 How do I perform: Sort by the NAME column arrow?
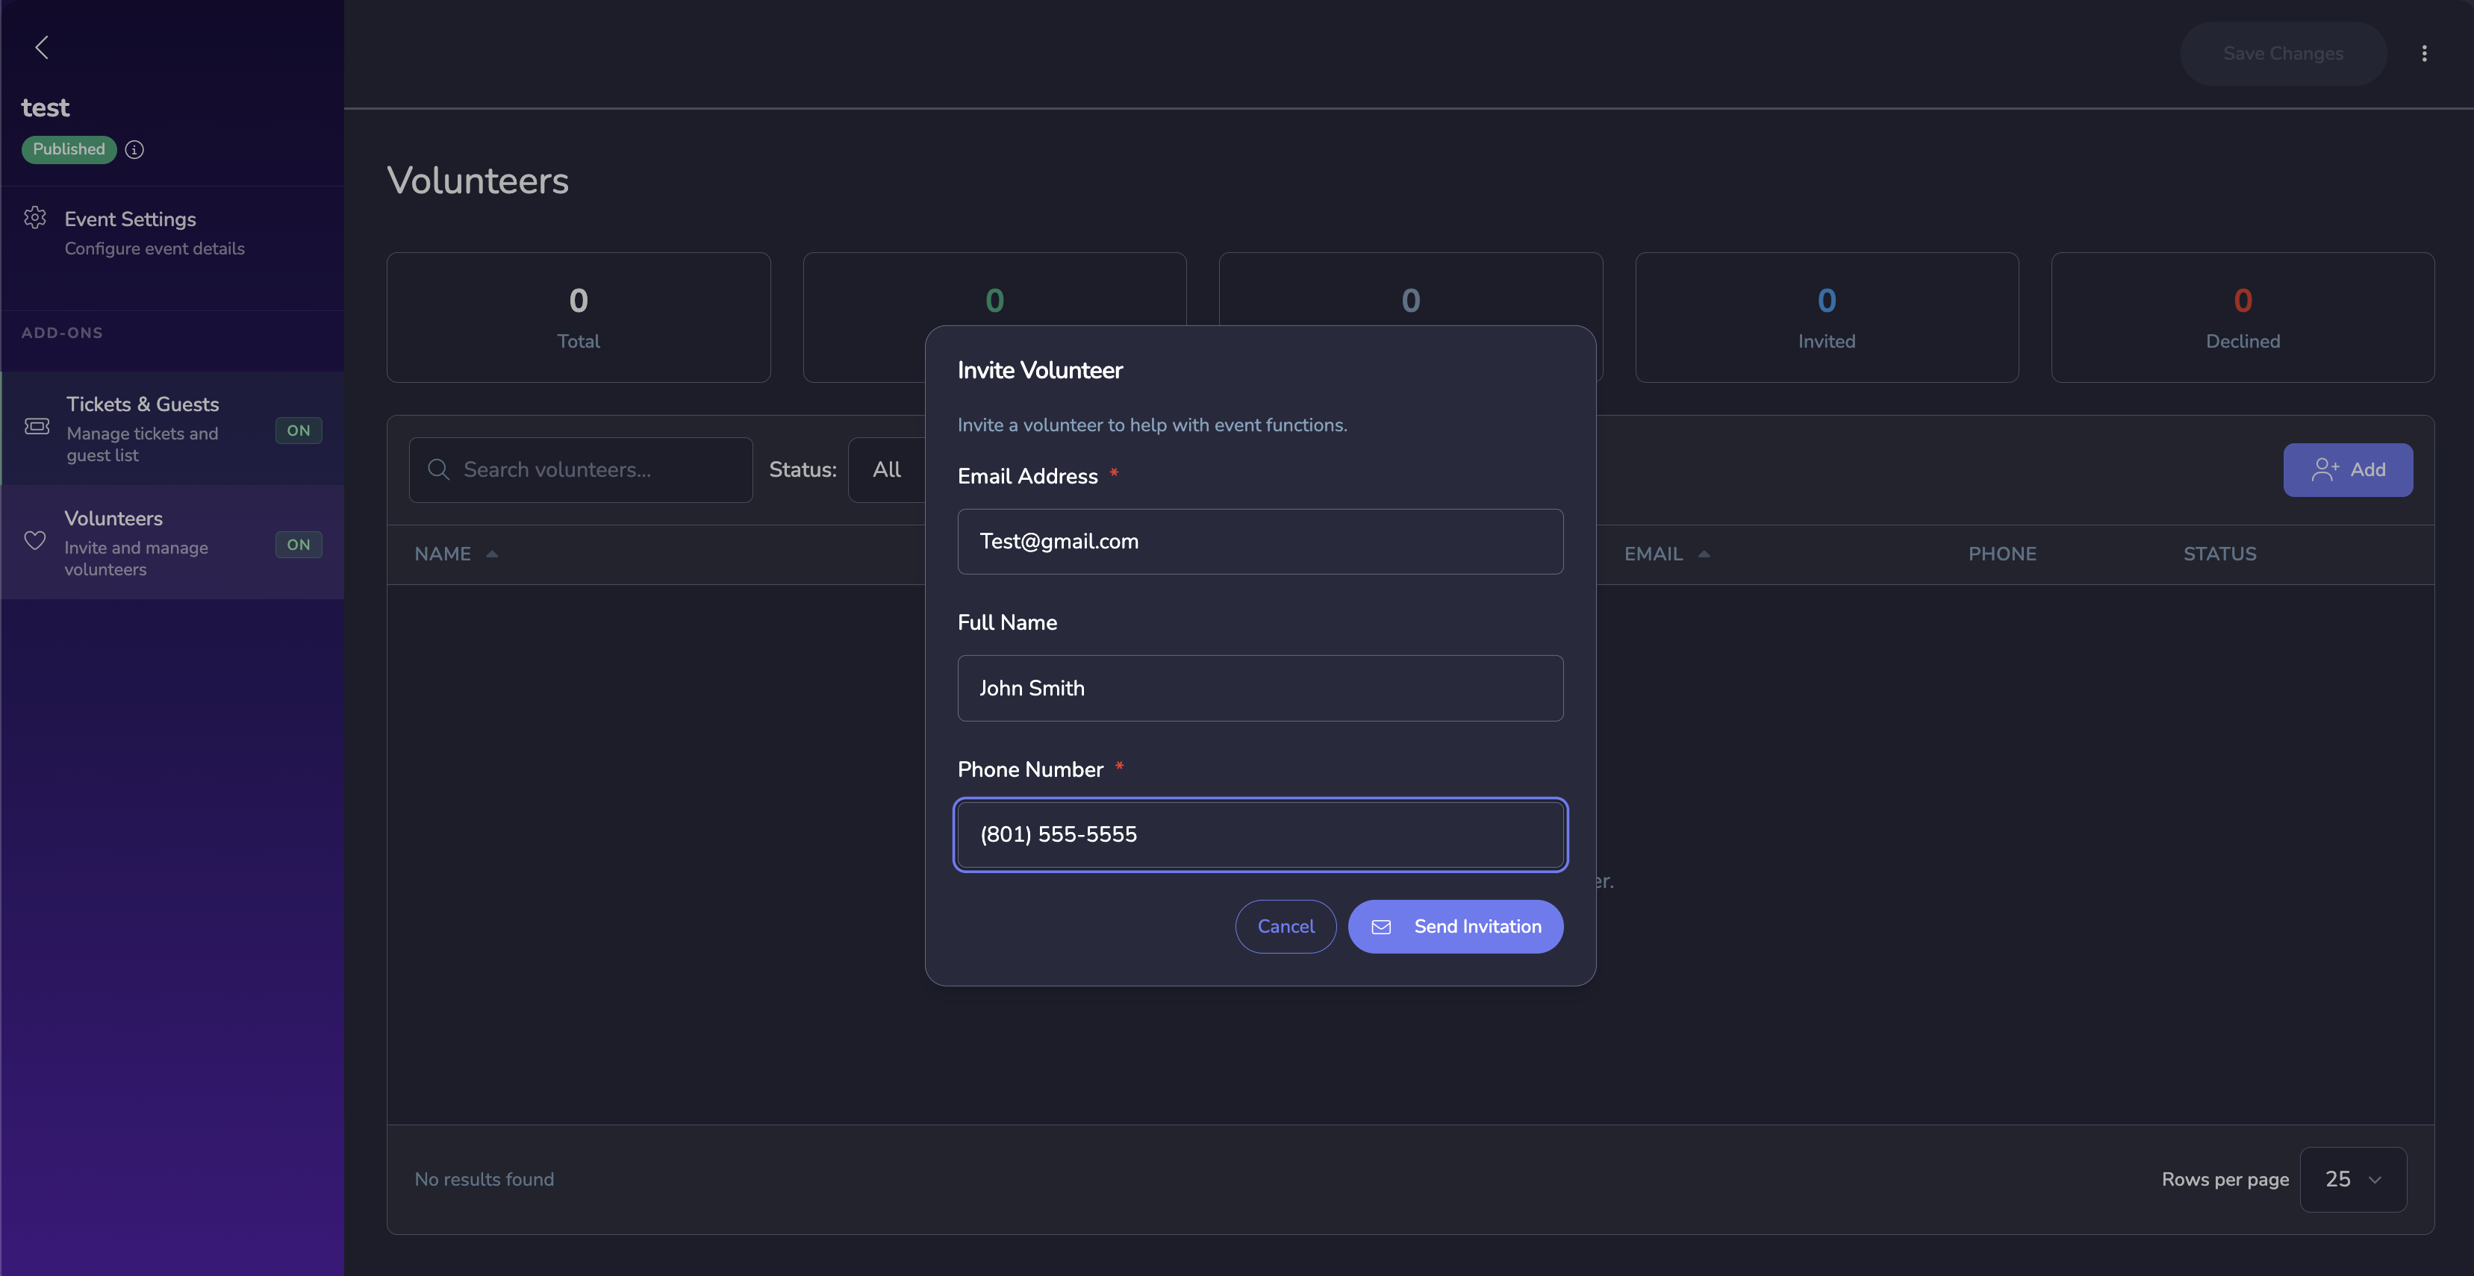pyautogui.click(x=492, y=554)
